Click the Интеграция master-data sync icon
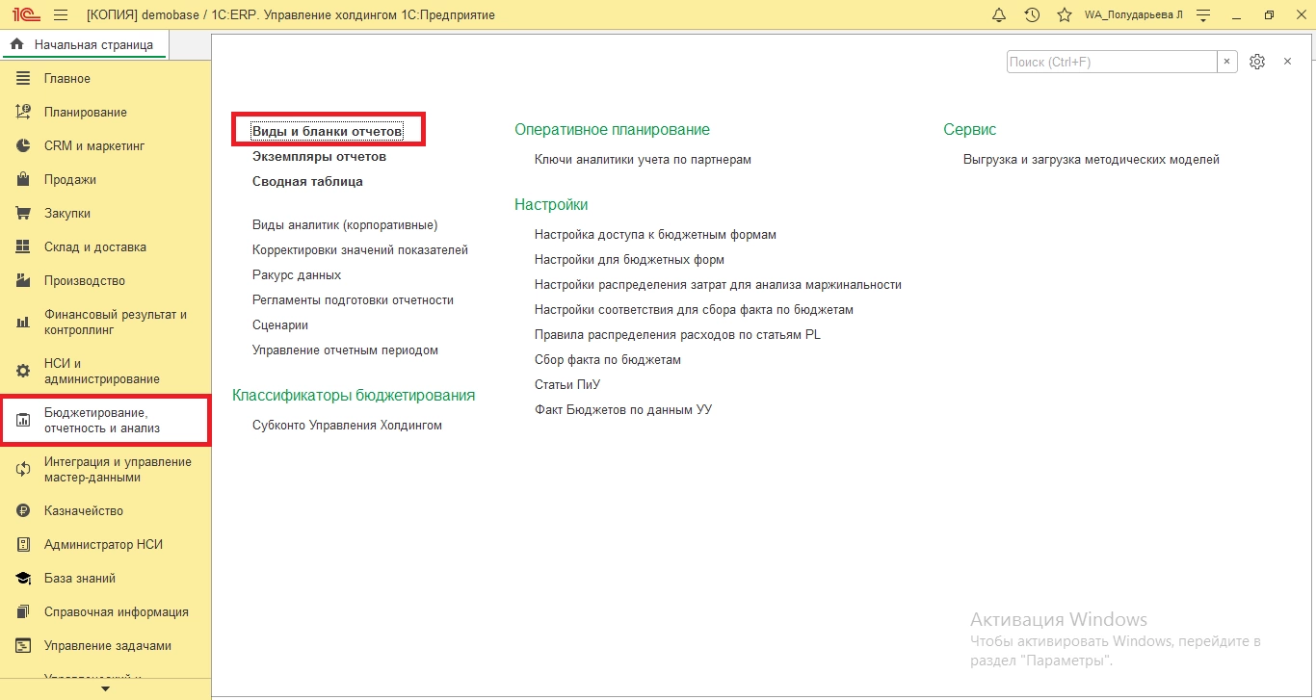The image size is (1316, 700). click(23, 469)
